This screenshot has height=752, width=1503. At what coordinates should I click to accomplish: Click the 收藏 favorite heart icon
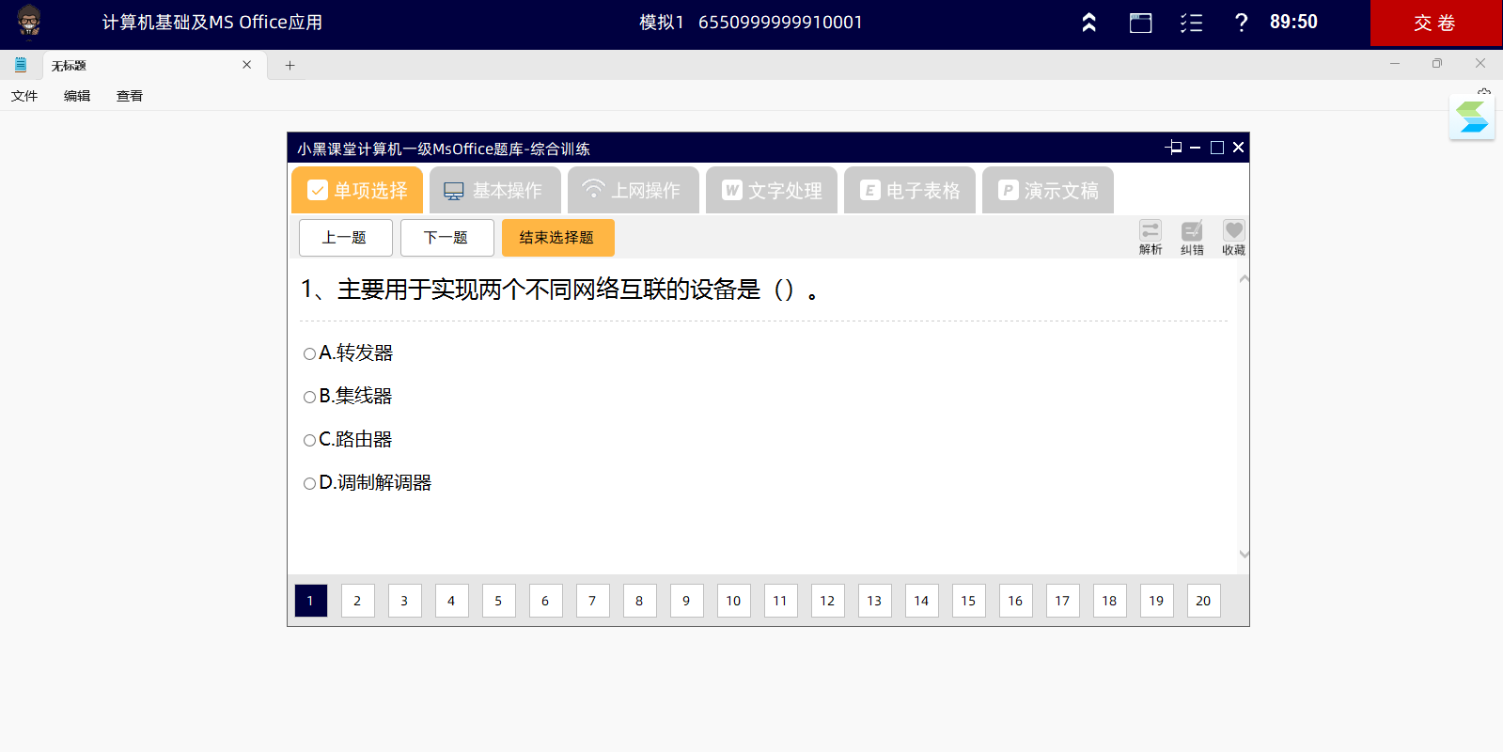pyautogui.click(x=1233, y=237)
